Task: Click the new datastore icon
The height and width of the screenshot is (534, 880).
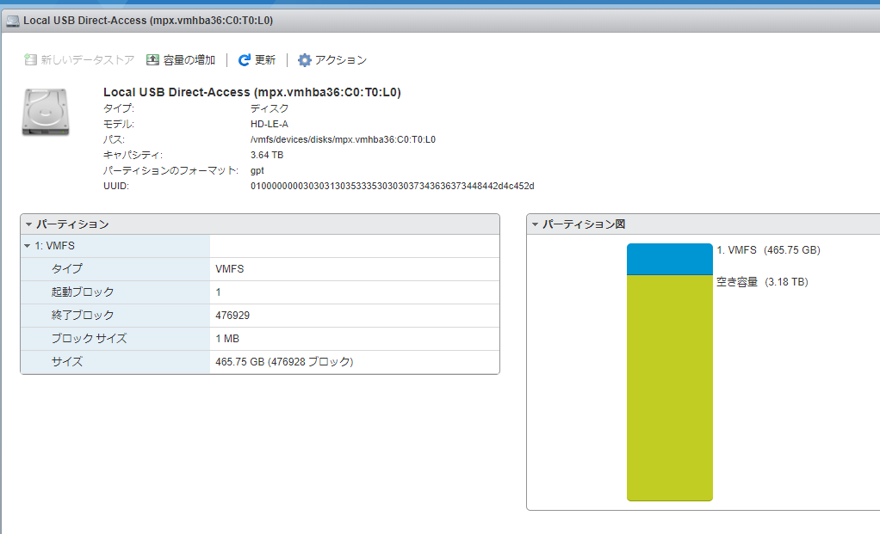Action: [x=30, y=60]
